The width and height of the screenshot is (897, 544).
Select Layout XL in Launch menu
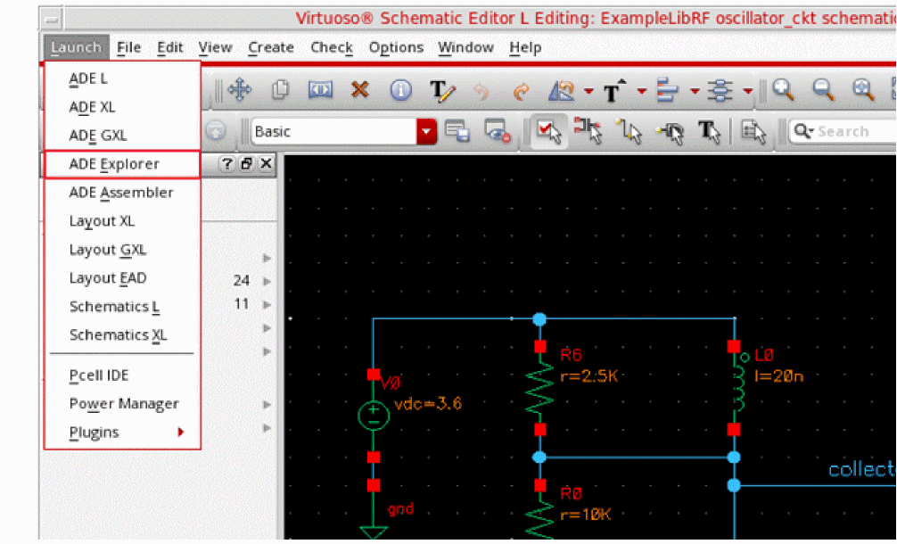pyautogui.click(x=102, y=221)
